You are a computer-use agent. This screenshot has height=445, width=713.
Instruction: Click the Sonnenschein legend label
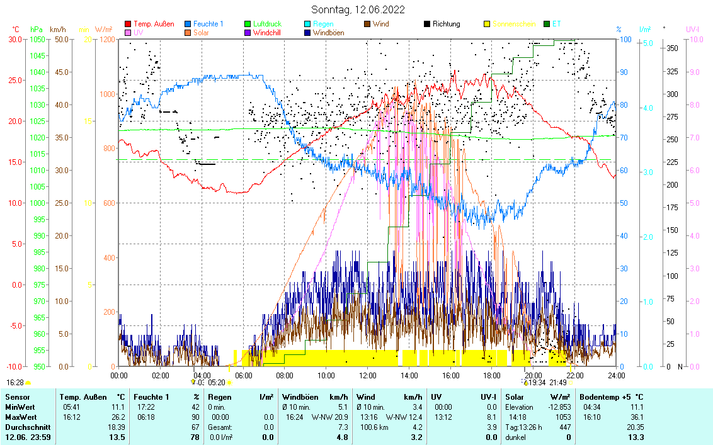[514, 24]
